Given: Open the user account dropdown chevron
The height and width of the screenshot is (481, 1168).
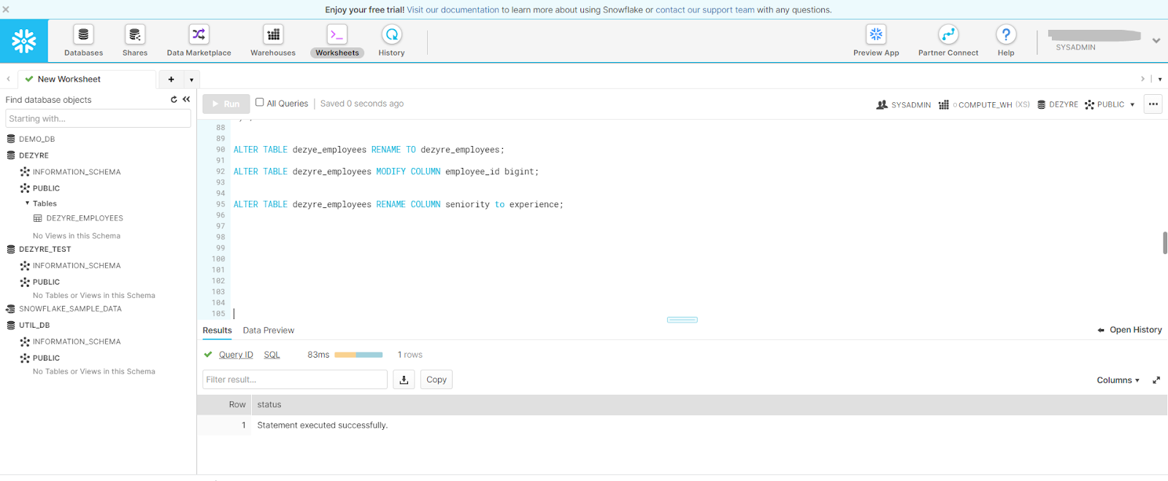Looking at the screenshot, I should click(x=1156, y=41).
